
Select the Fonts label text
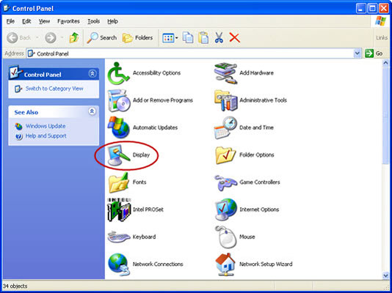pyautogui.click(x=139, y=182)
